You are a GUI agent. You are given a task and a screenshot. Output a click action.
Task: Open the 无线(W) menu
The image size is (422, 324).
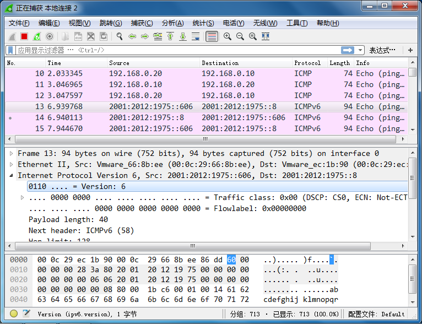click(x=265, y=23)
